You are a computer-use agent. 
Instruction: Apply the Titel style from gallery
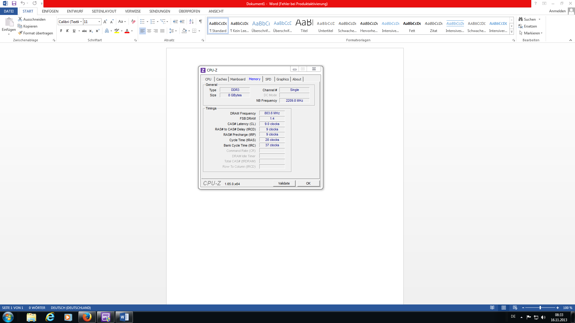[304, 26]
